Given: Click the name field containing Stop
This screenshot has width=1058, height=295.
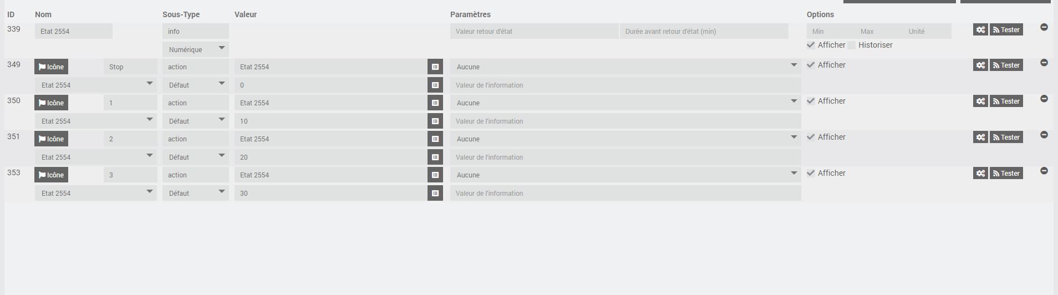Looking at the screenshot, I should click(130, 67).
